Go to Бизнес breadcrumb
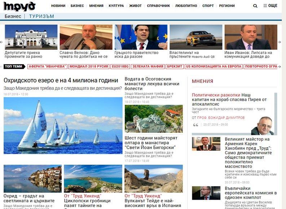This screenshot has height=209, width=286. [x=13, y=16]
